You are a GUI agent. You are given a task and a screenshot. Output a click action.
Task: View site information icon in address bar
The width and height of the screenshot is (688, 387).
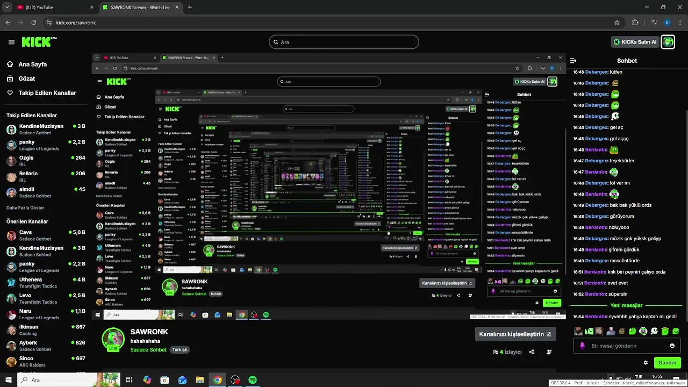point(49,23)
